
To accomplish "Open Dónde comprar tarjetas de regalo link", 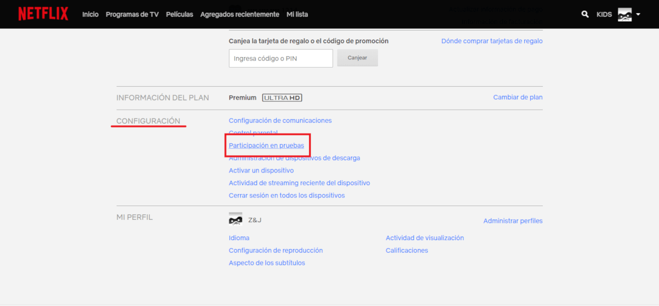I will point(492,41).
